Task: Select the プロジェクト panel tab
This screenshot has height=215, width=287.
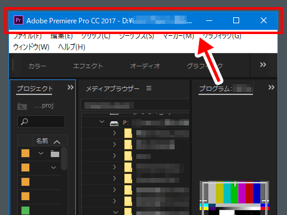Action: (34, 88)
